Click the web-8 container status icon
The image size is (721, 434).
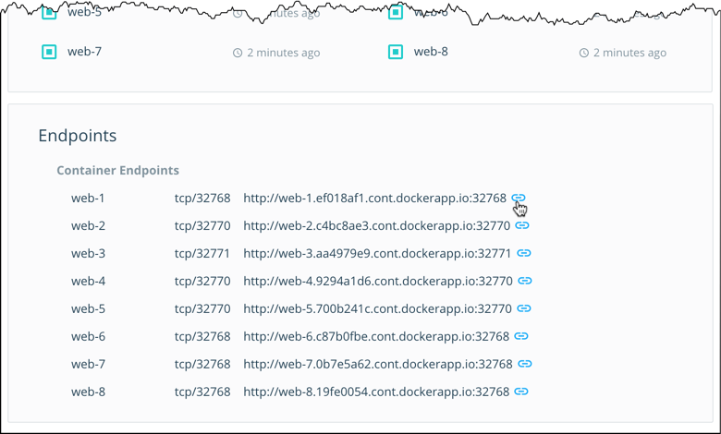396,52
